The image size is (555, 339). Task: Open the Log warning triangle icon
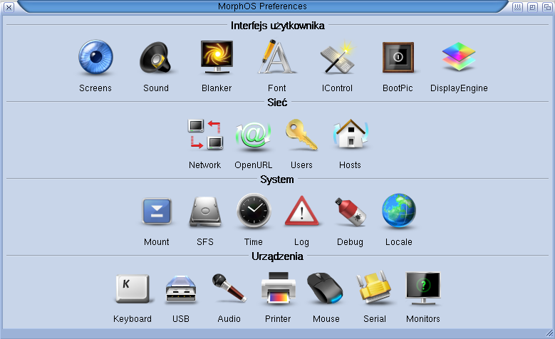click(302, 211)
